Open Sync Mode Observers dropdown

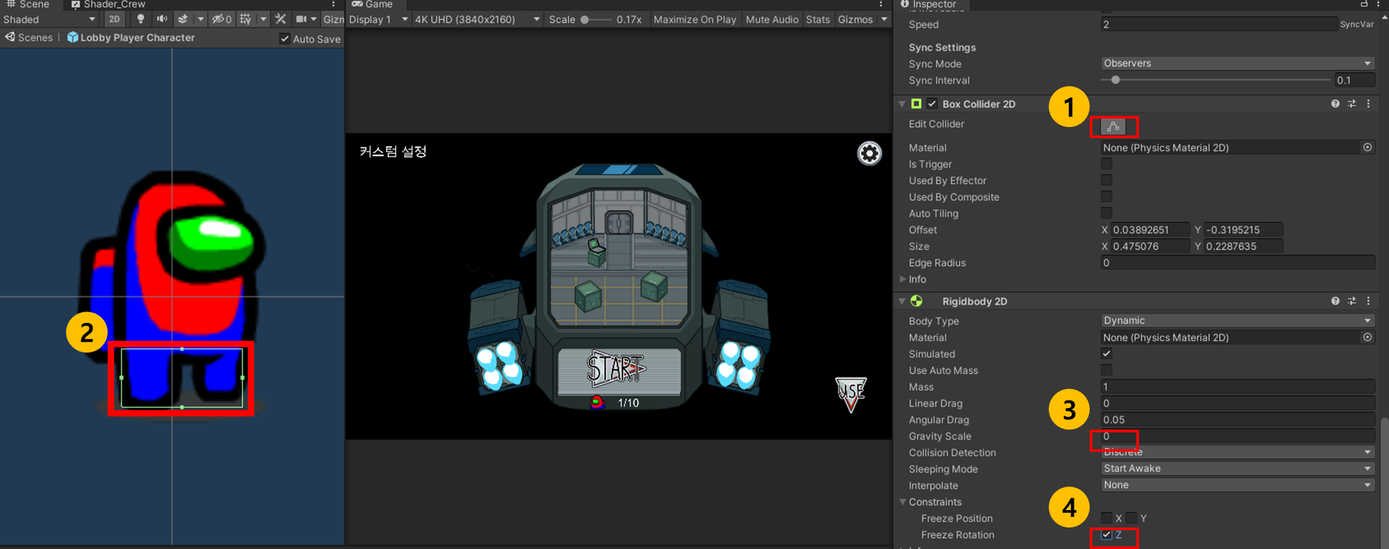click(1238, 63)
